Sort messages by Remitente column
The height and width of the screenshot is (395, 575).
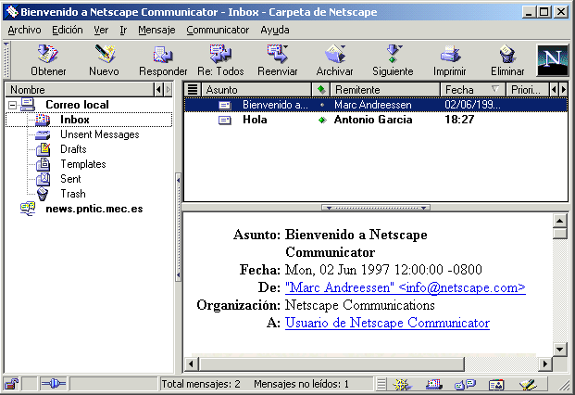(x=385, y=89)
